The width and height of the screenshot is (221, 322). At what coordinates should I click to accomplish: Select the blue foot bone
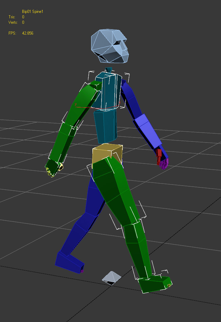coord(69,262)
